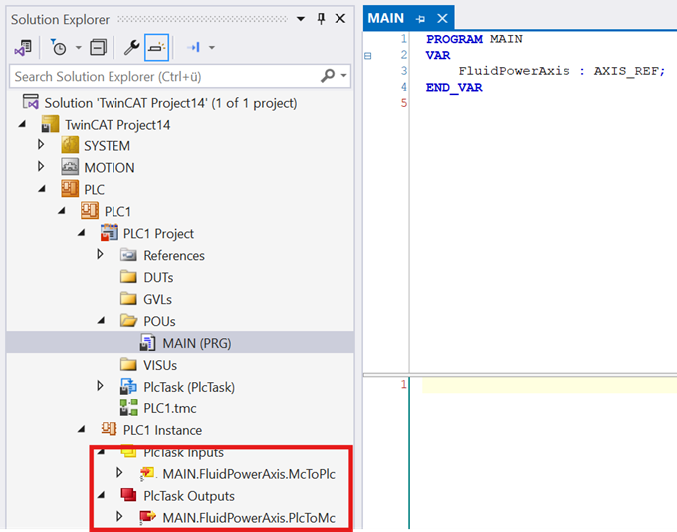Click the END_VAR keyword line
The image size is (677, 532).
[454, 88]
